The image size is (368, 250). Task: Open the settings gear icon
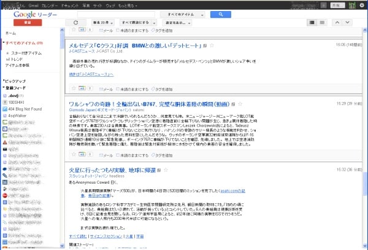click(362, 5)
